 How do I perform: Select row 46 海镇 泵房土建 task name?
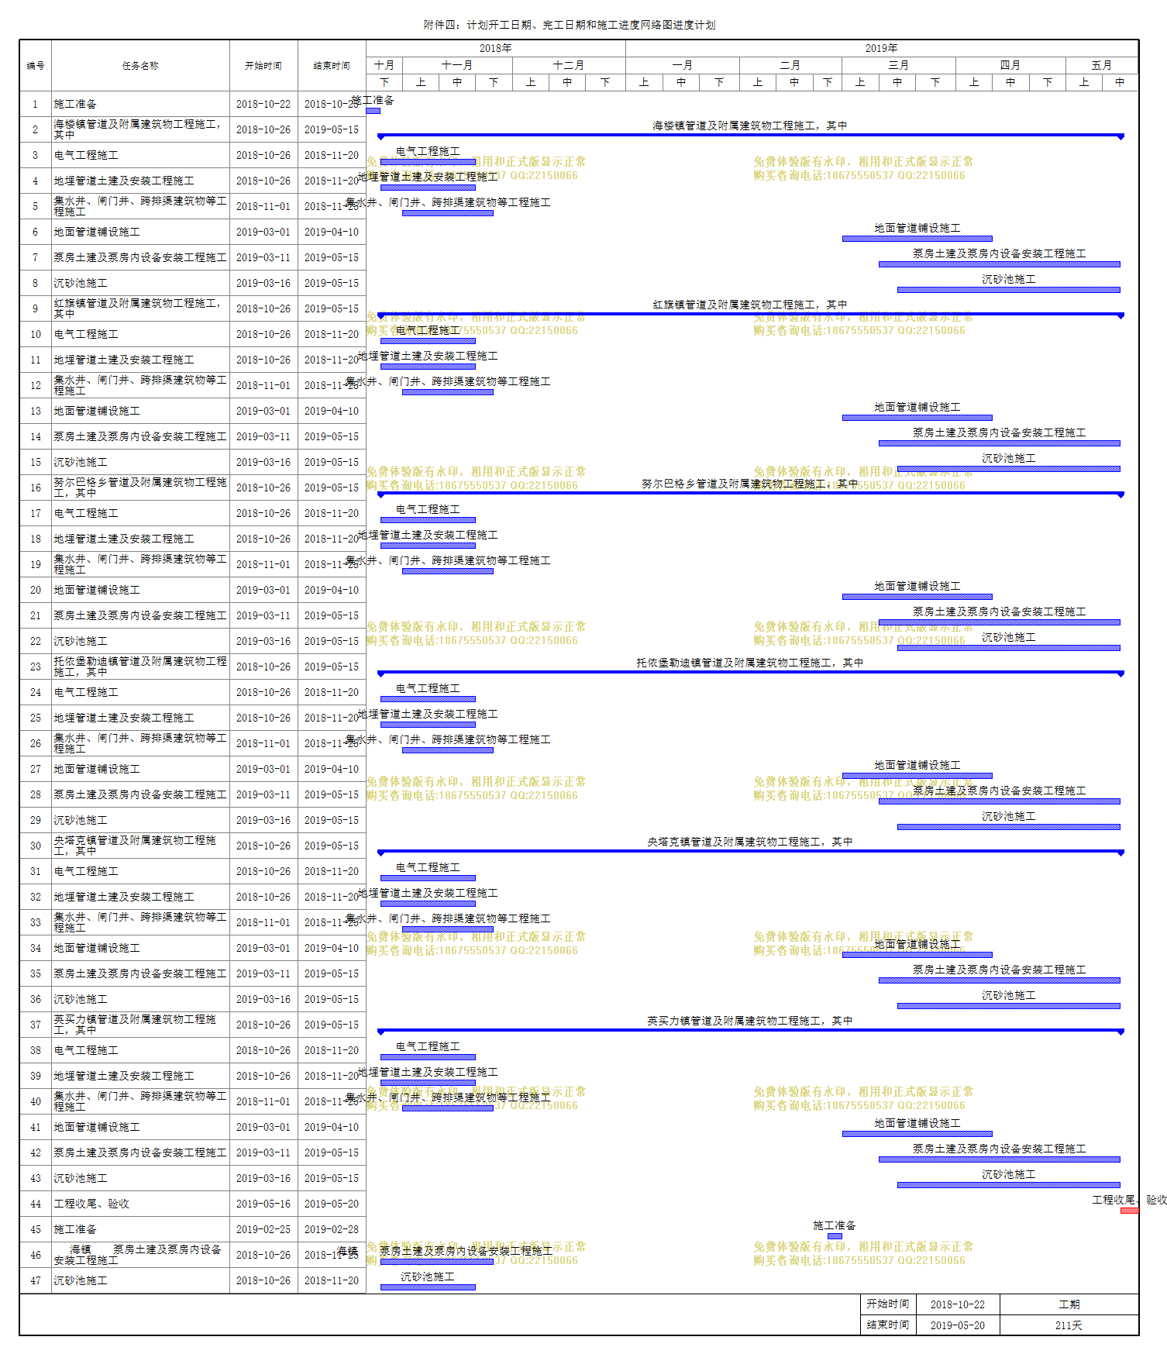pyautogui.click(x=138, y=1254)
